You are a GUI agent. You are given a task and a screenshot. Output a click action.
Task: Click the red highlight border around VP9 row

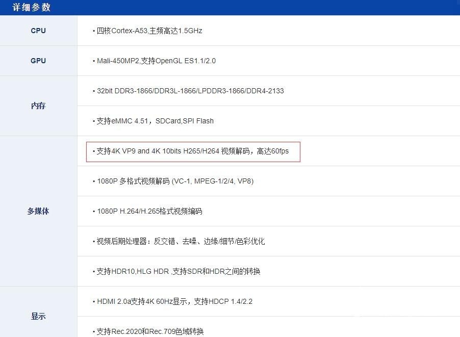click(x=193, y=142)
